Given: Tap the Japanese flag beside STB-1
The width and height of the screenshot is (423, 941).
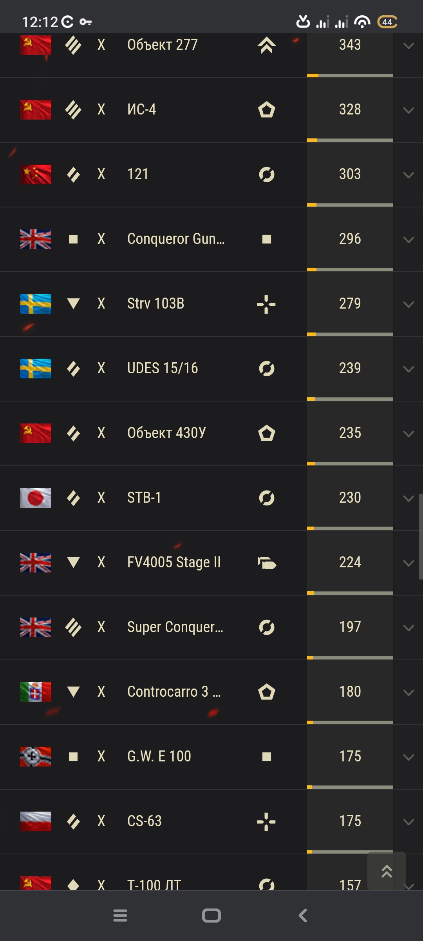Looking at the screenshot, I should point(36,498).
